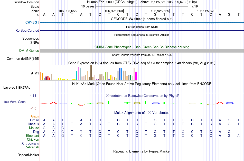The height and width of the screenshot is (161, 244).
Task: Select the Mouse species label
Action: (x=34, y=128)
